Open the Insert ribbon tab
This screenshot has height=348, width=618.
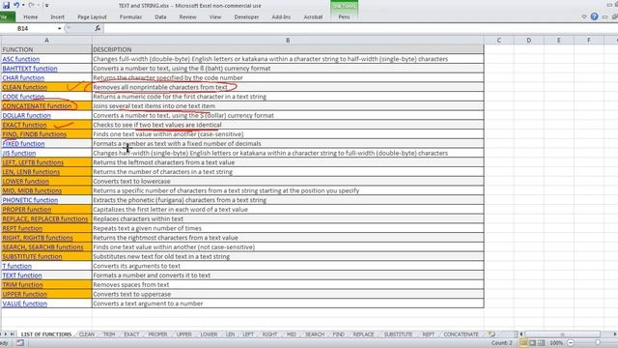(57, 17)
